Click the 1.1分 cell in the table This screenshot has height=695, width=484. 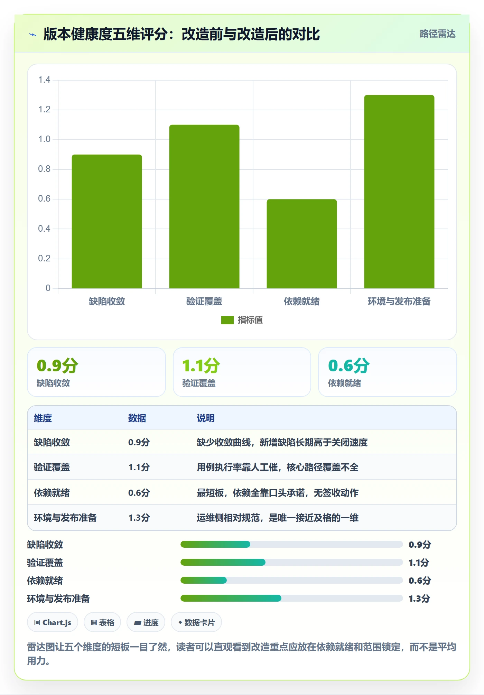pyautogui.click(x=139, y=467)
